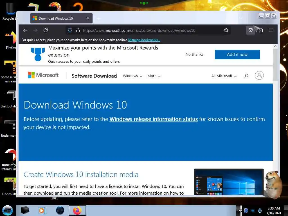The width and height of the screenshot is (288, 216).
Task: Reload the page with the refresh icon
Action: (x=46, y=30)
